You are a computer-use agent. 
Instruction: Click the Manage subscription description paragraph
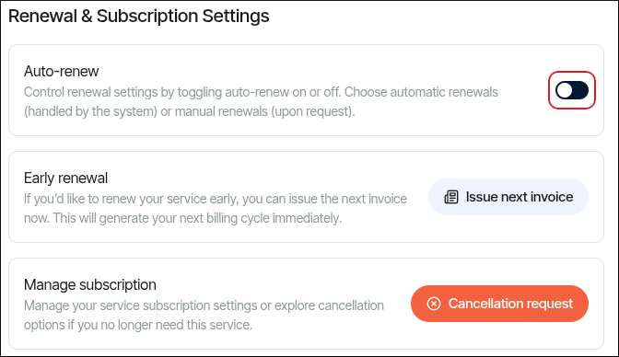click(x=204, y=316)
